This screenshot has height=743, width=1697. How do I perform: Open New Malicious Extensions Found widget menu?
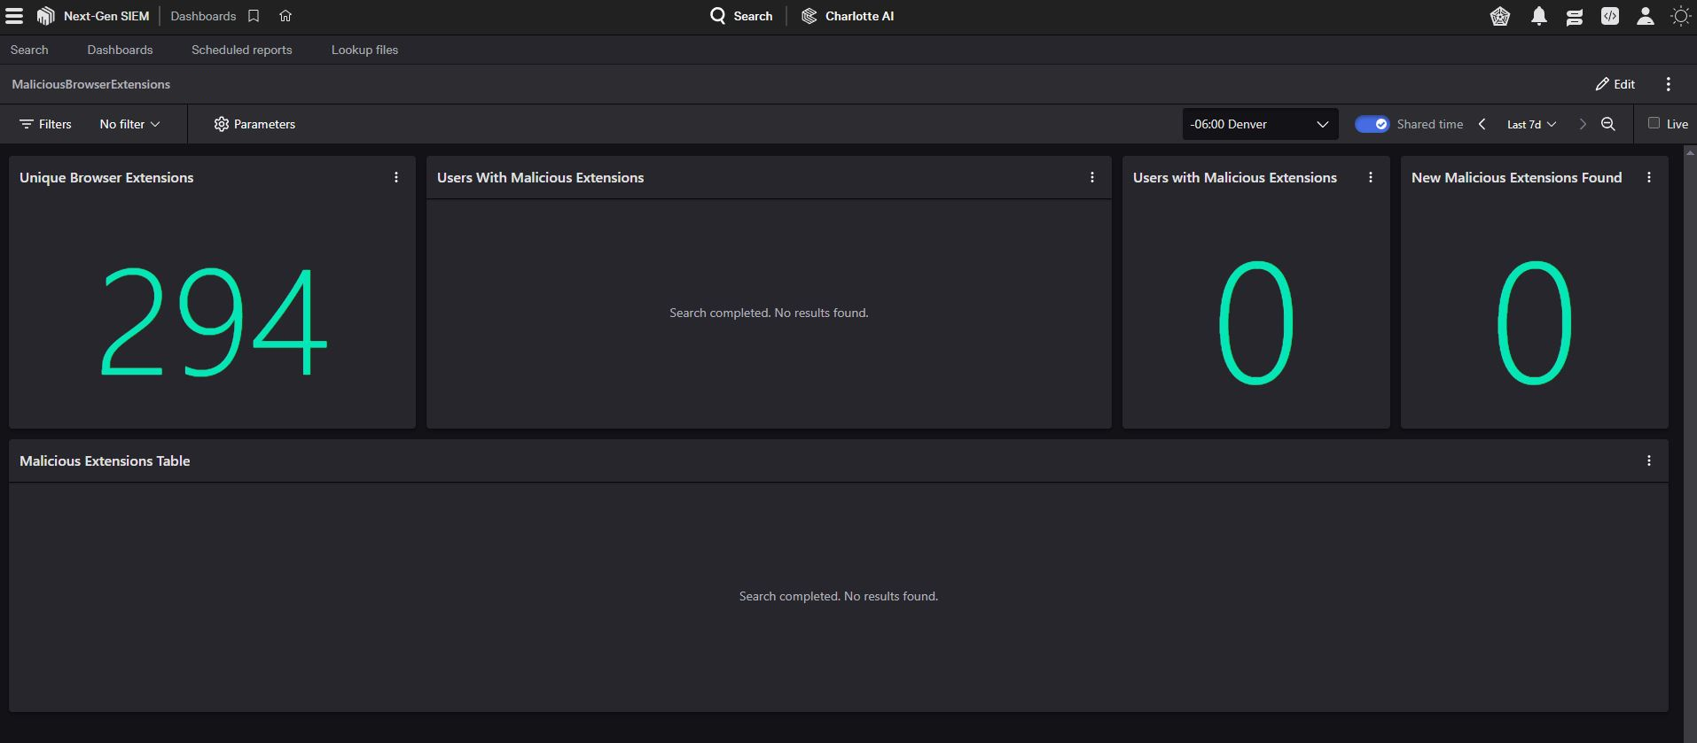pyautogui.click(x=1649, y=177)
